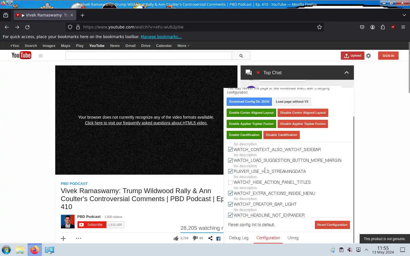Click the like thumbs-up icon
Screen dimensions: 410x256
click(176, 238)
